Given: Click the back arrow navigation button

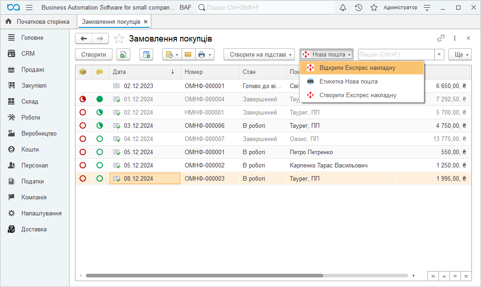Looking at the screenshot, I should pyautogui.click(x=84, y=39).
